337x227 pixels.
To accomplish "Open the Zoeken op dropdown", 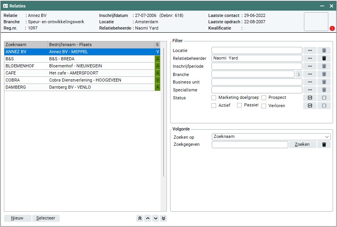I will (271, 137).
